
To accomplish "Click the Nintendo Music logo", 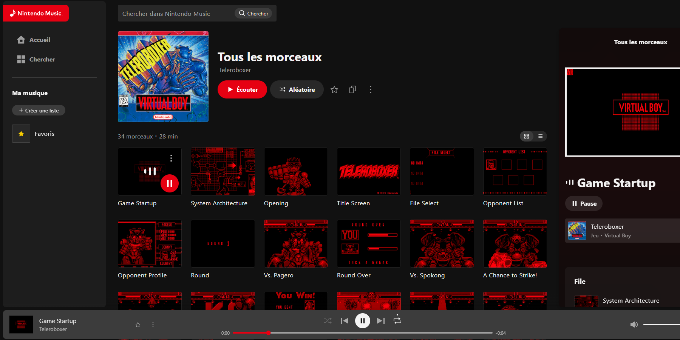I will point(36,13).
